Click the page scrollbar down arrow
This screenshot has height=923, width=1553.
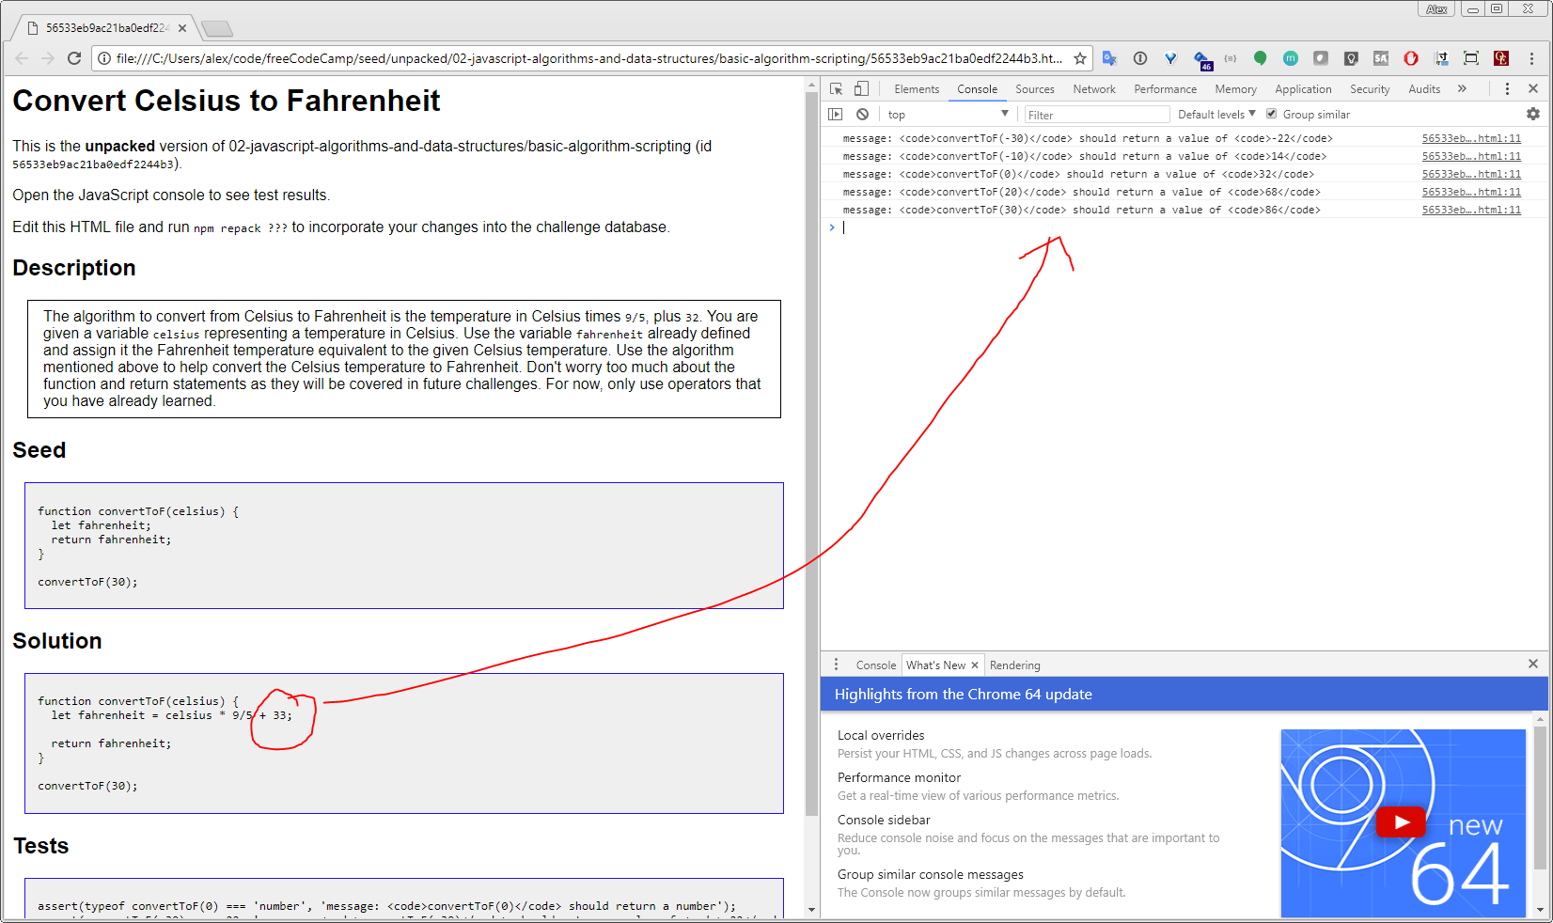812,910
